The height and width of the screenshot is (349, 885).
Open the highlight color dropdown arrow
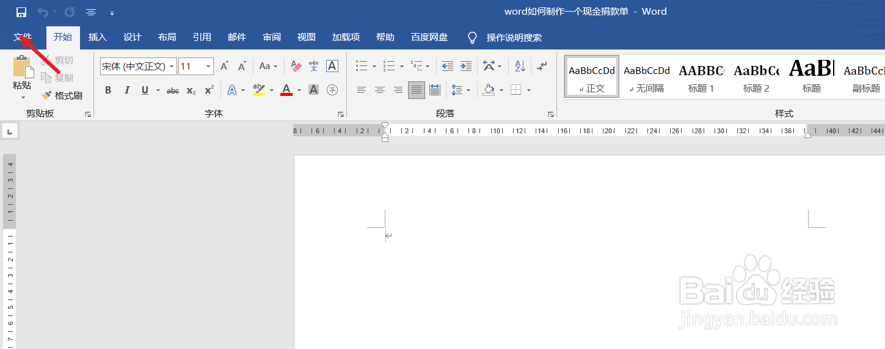pyautogui.click(x=272, y=90)
